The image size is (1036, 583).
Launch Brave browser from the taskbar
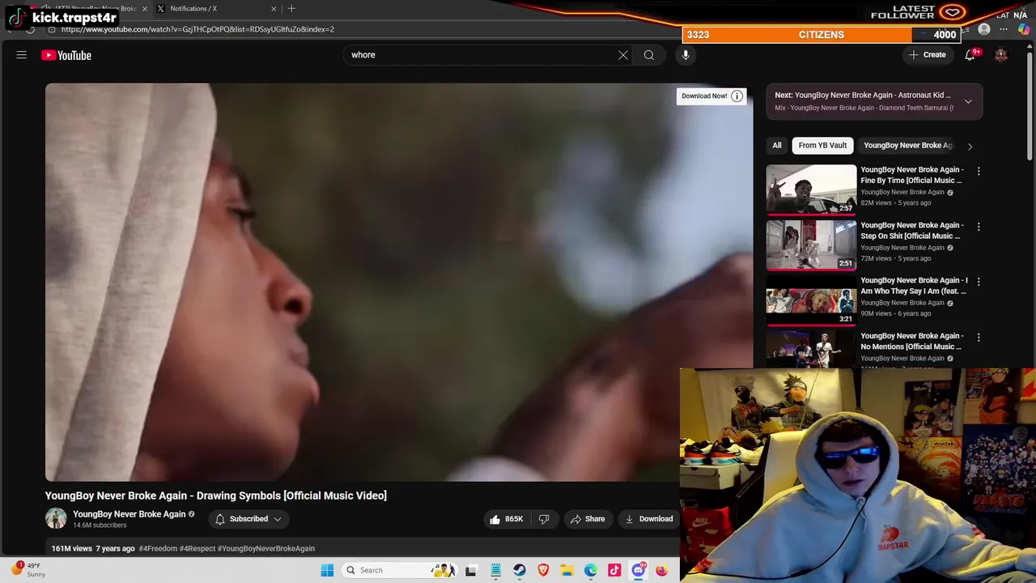tap(543, 570)
